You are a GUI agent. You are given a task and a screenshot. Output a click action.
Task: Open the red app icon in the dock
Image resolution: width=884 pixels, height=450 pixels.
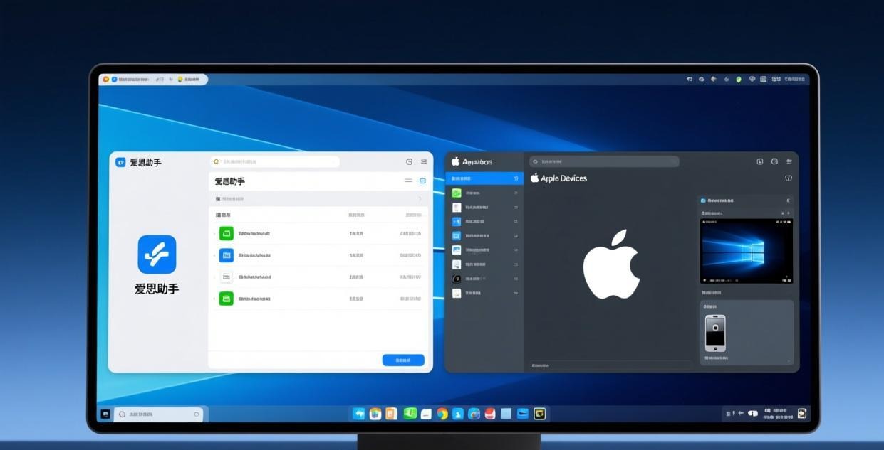[x=490, y=414]
